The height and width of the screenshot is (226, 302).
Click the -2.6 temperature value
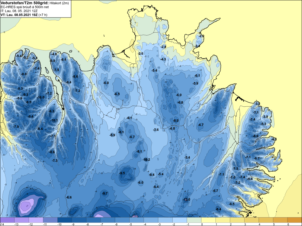[x=141, y=53]
